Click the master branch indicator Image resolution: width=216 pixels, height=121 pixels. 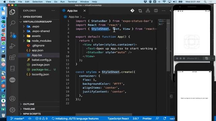point(17,119)
